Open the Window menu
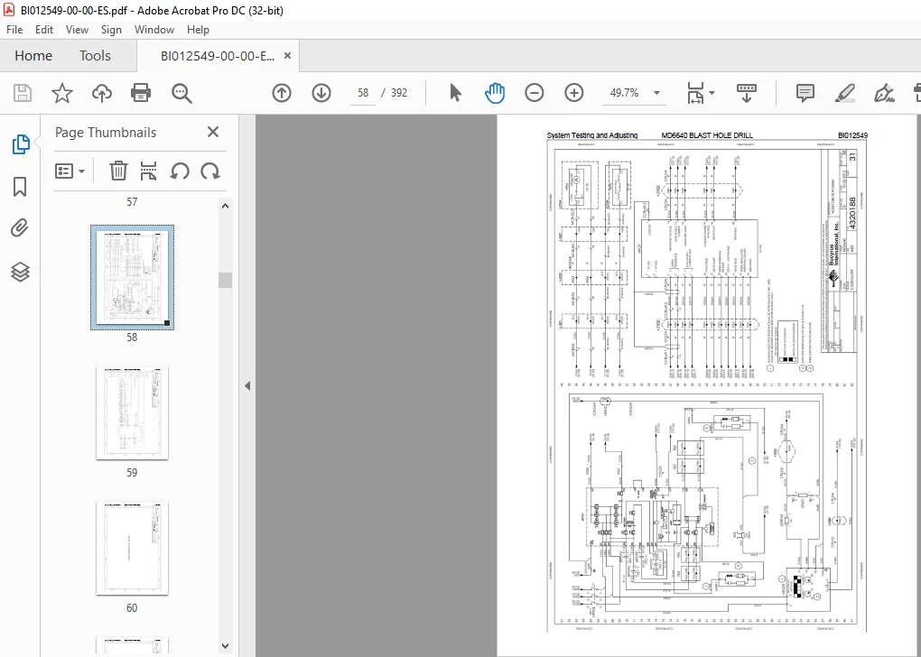921x657 pixels. (153, 30)
